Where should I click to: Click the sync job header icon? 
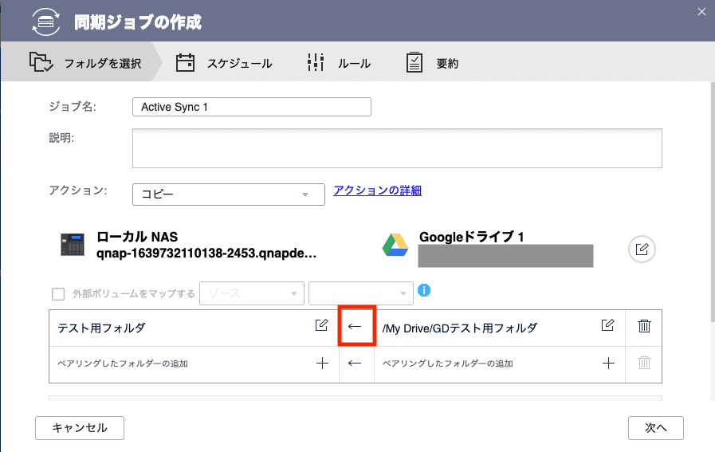point(45,22)
